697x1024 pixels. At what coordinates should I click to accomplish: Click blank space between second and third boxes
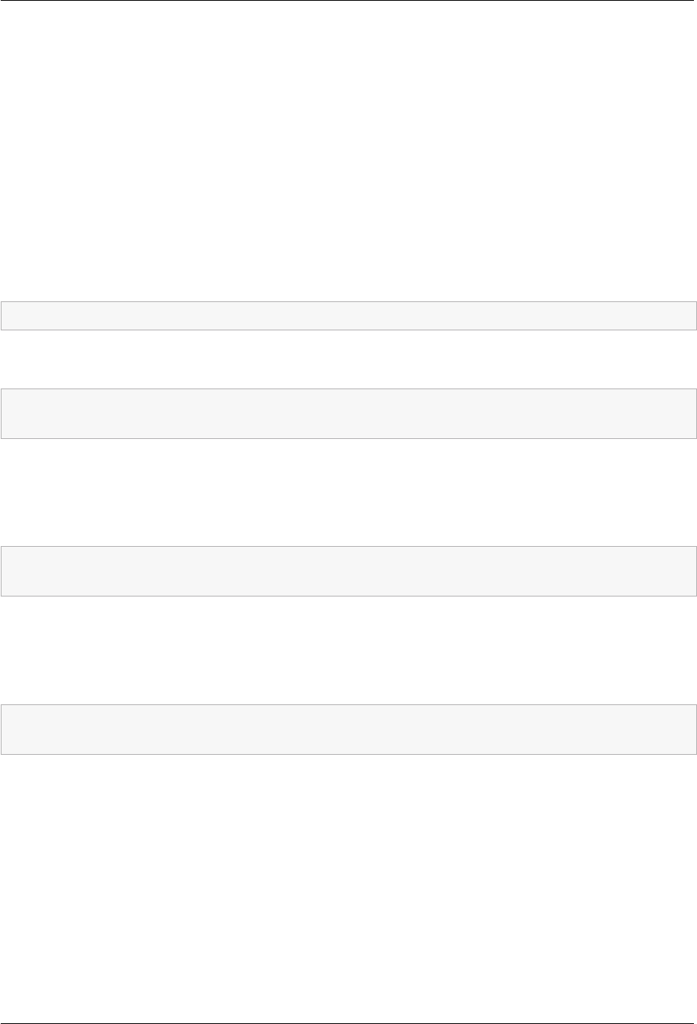click(x=348, y=492)
